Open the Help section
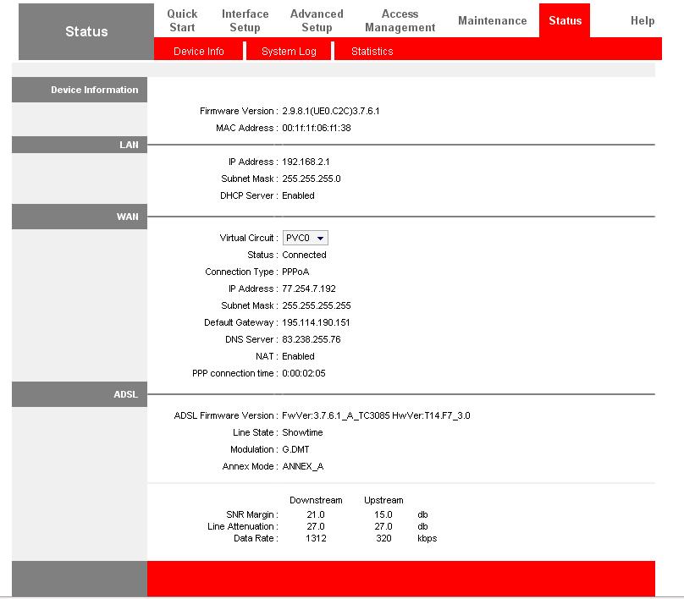The height and width of the screenshot is (599, 684). pos(643,20)
